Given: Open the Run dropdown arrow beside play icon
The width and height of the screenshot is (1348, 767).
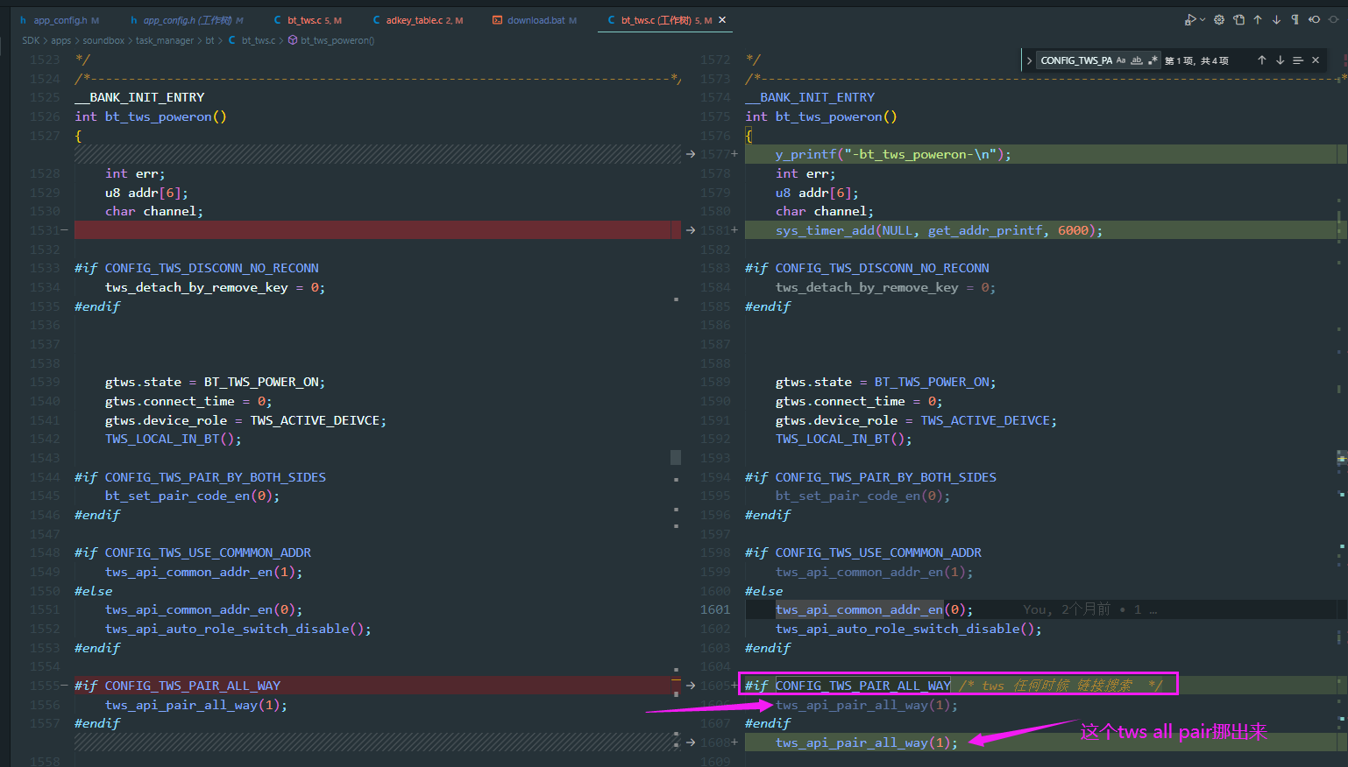Looking at the screenshot, I should pos(1203,19).
